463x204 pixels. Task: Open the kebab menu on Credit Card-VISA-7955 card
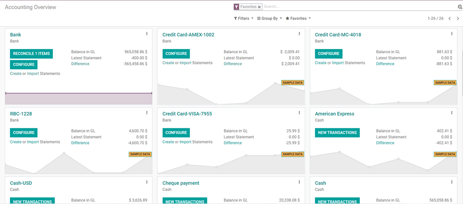click(x=299, y=113)
